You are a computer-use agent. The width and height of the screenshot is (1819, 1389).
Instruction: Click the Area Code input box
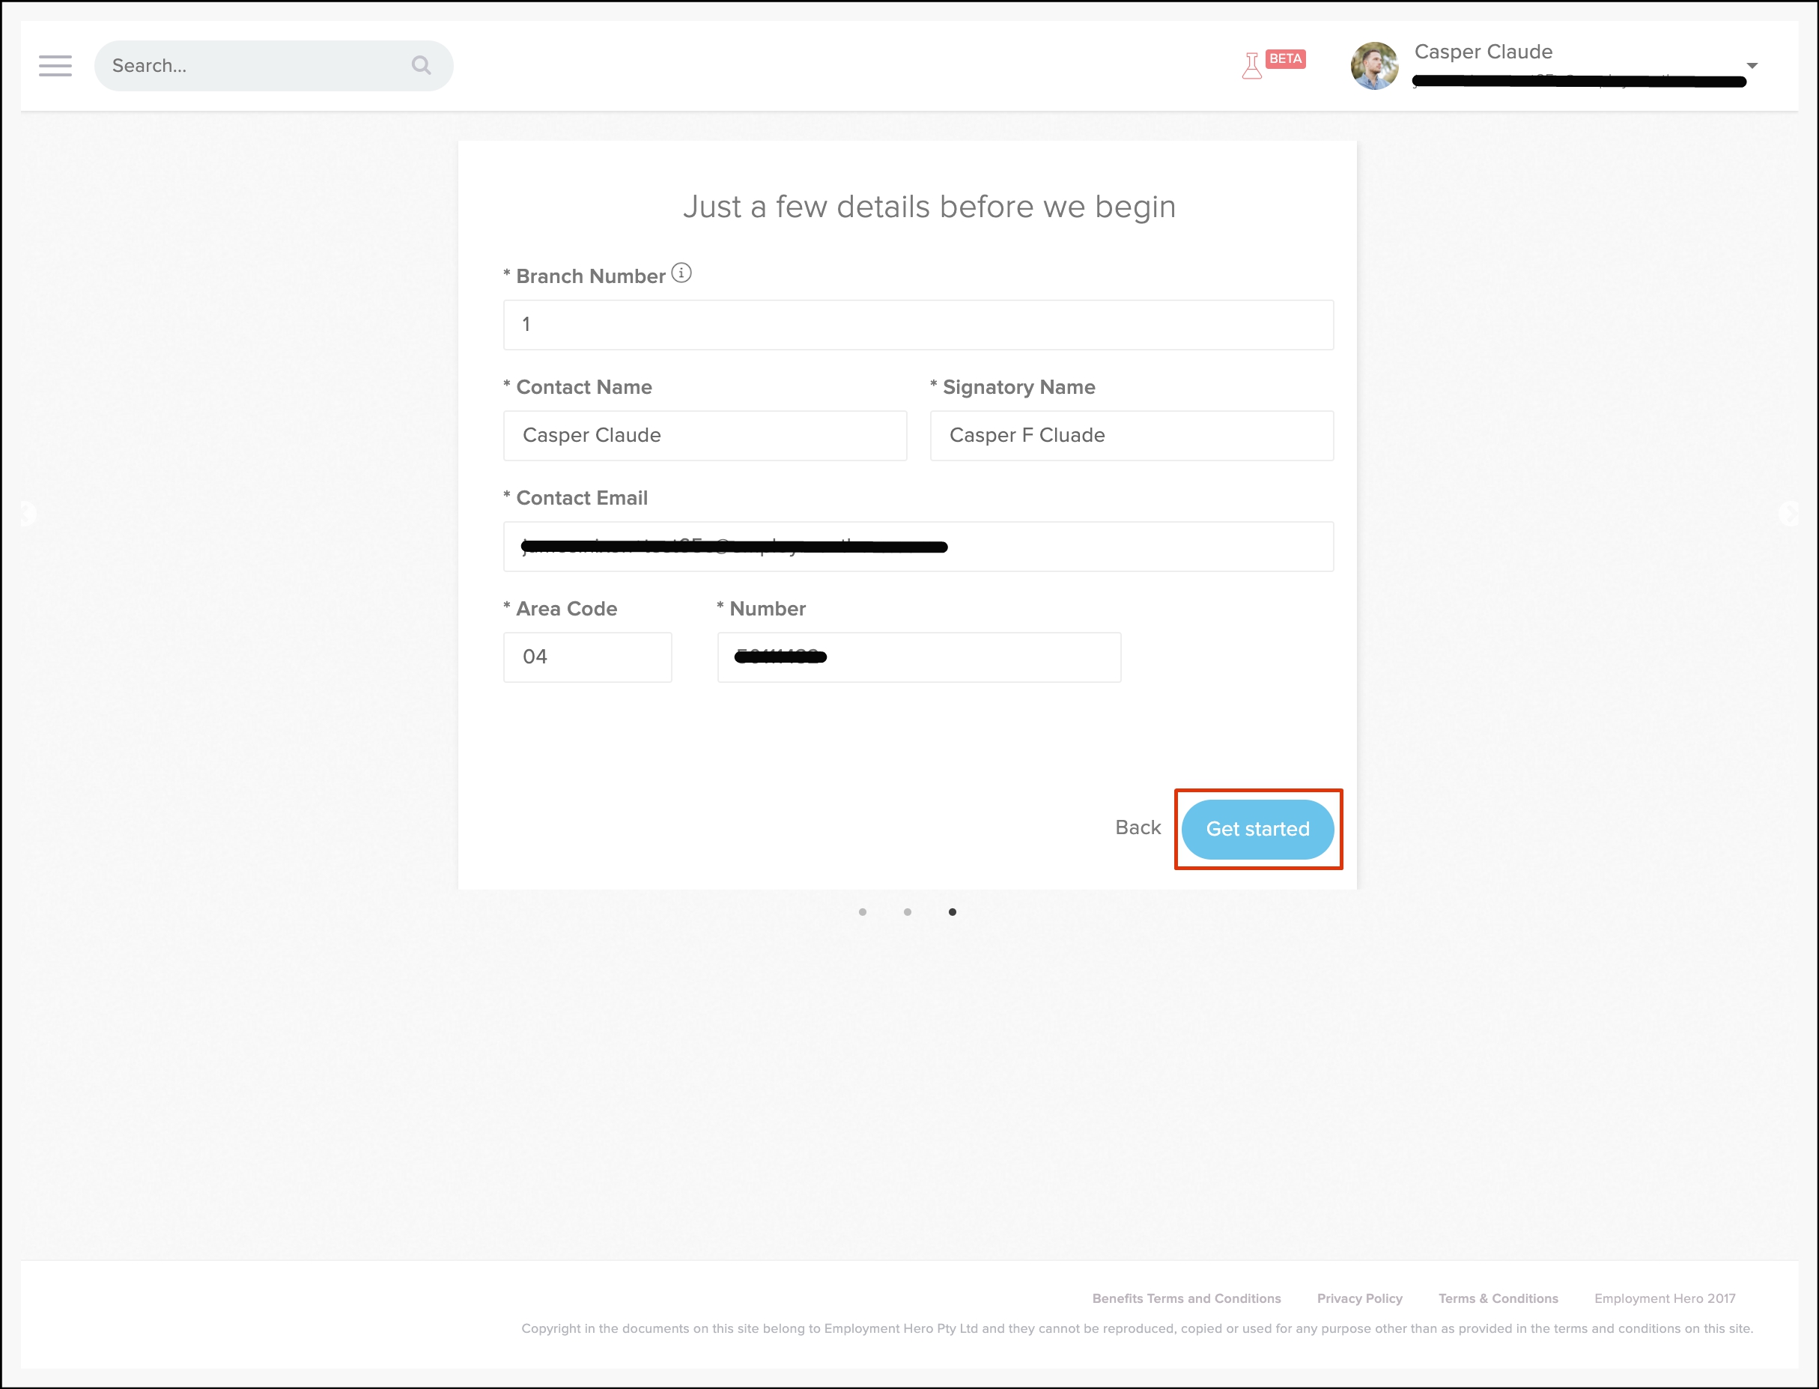(587, 657)
